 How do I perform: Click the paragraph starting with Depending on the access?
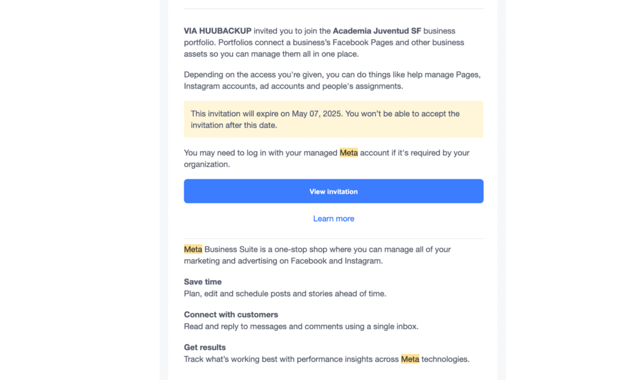[332, 75]
